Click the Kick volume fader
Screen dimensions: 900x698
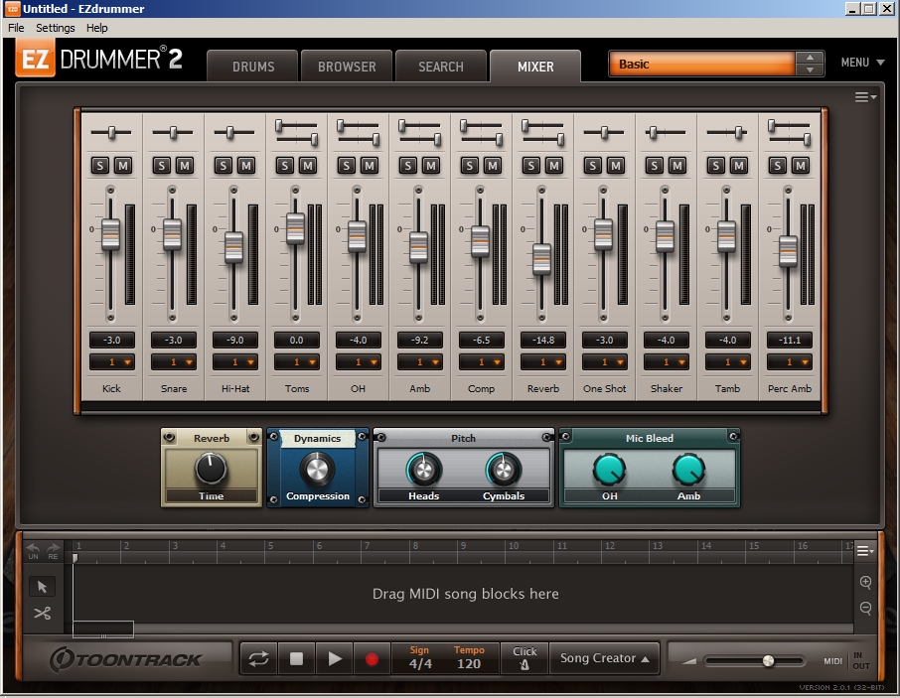pyautogui.click(x=111, y=234)
